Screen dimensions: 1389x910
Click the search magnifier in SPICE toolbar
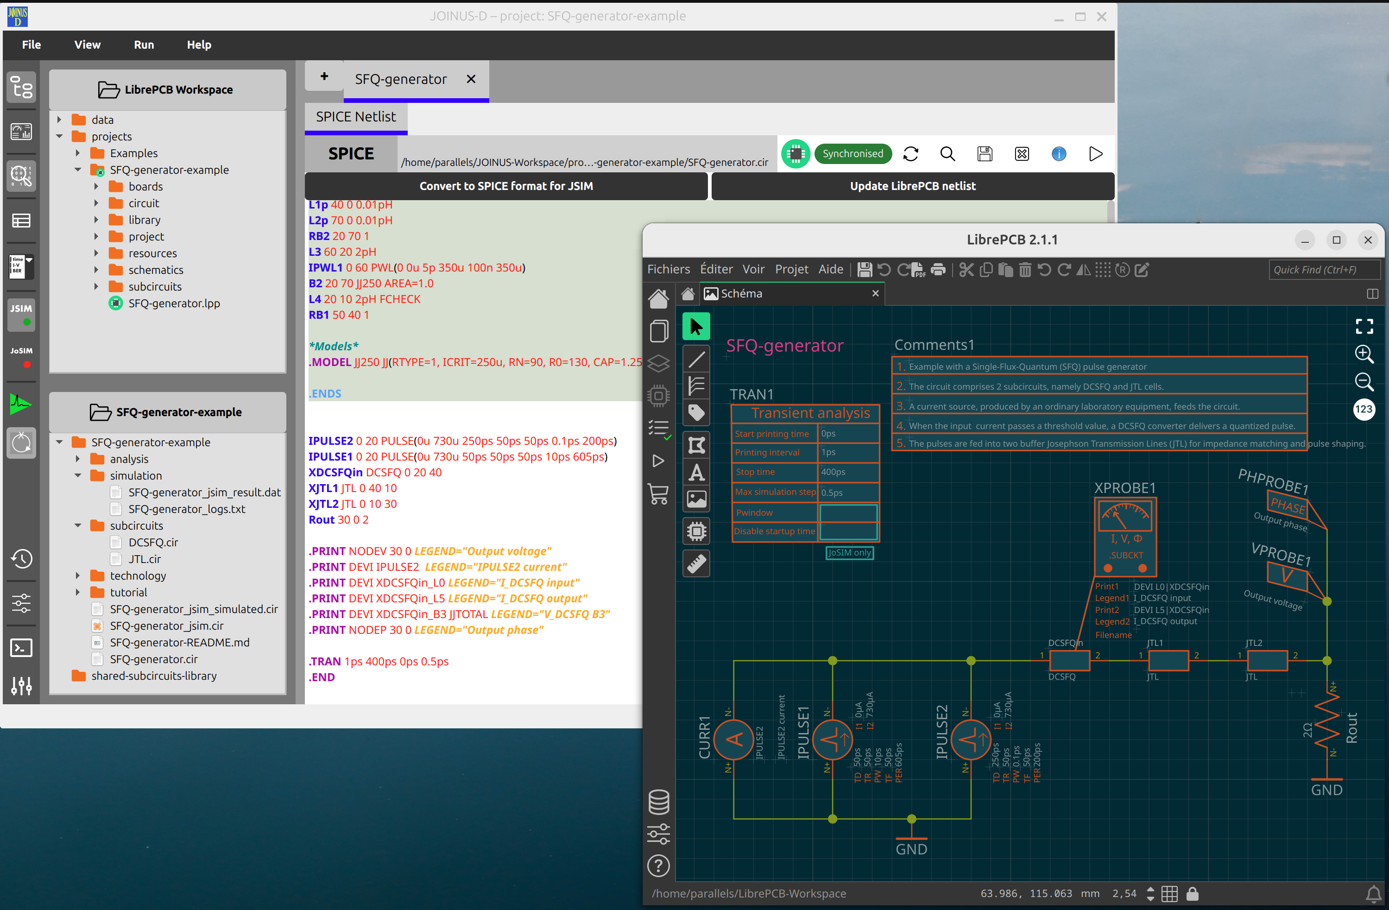(x=948, y=154)
